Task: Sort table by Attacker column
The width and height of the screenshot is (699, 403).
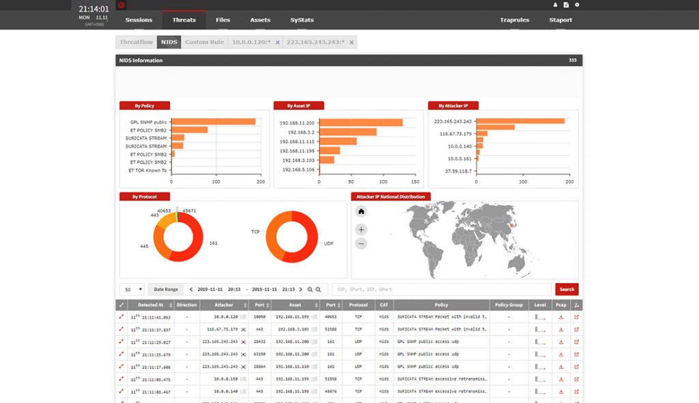Action: click(224, 305)
